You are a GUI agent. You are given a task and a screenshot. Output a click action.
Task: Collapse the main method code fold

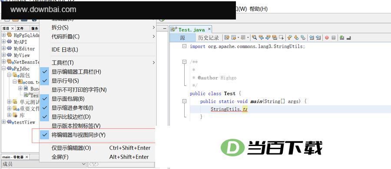[184, 101]
